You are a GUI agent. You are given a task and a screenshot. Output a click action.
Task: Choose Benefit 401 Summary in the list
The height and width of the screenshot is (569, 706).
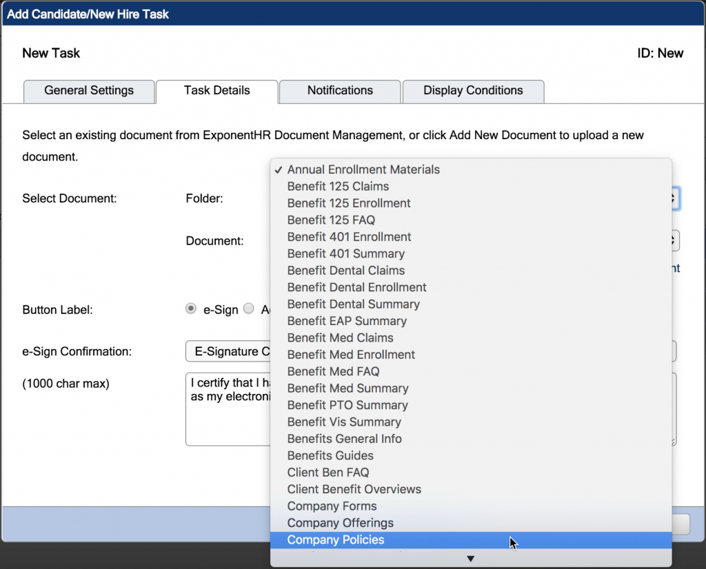(x=345, y=254)
